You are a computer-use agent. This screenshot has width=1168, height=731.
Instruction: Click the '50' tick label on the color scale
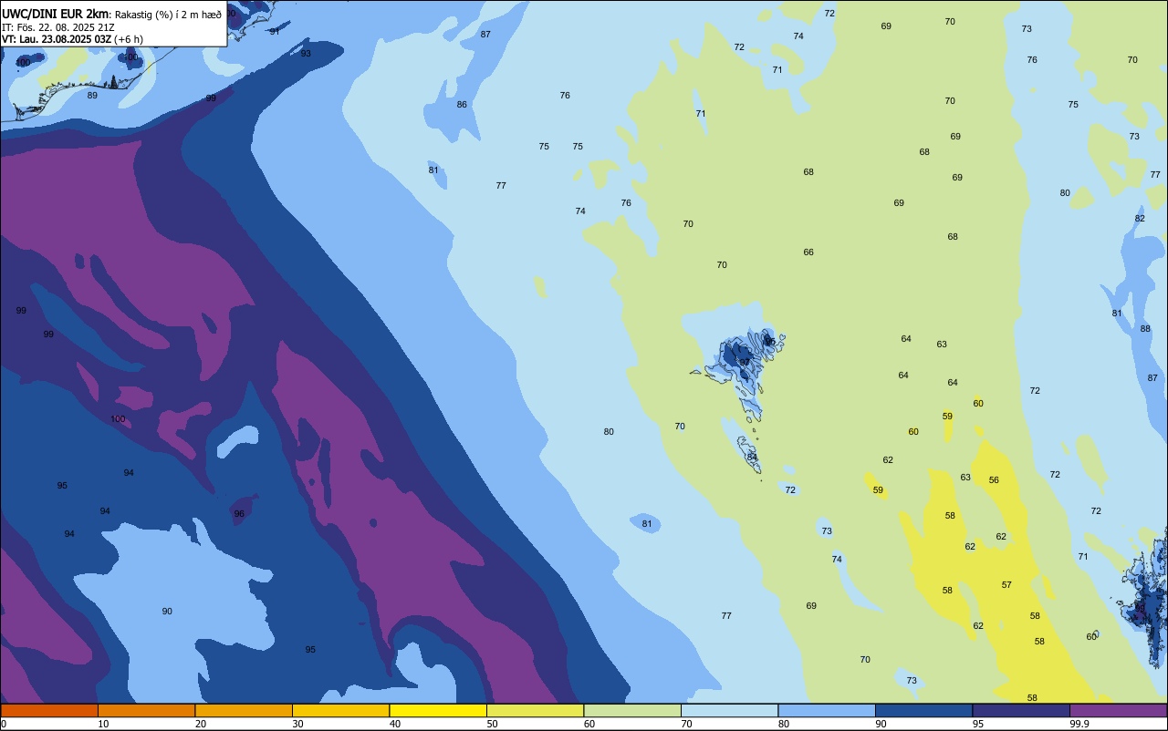492,724
